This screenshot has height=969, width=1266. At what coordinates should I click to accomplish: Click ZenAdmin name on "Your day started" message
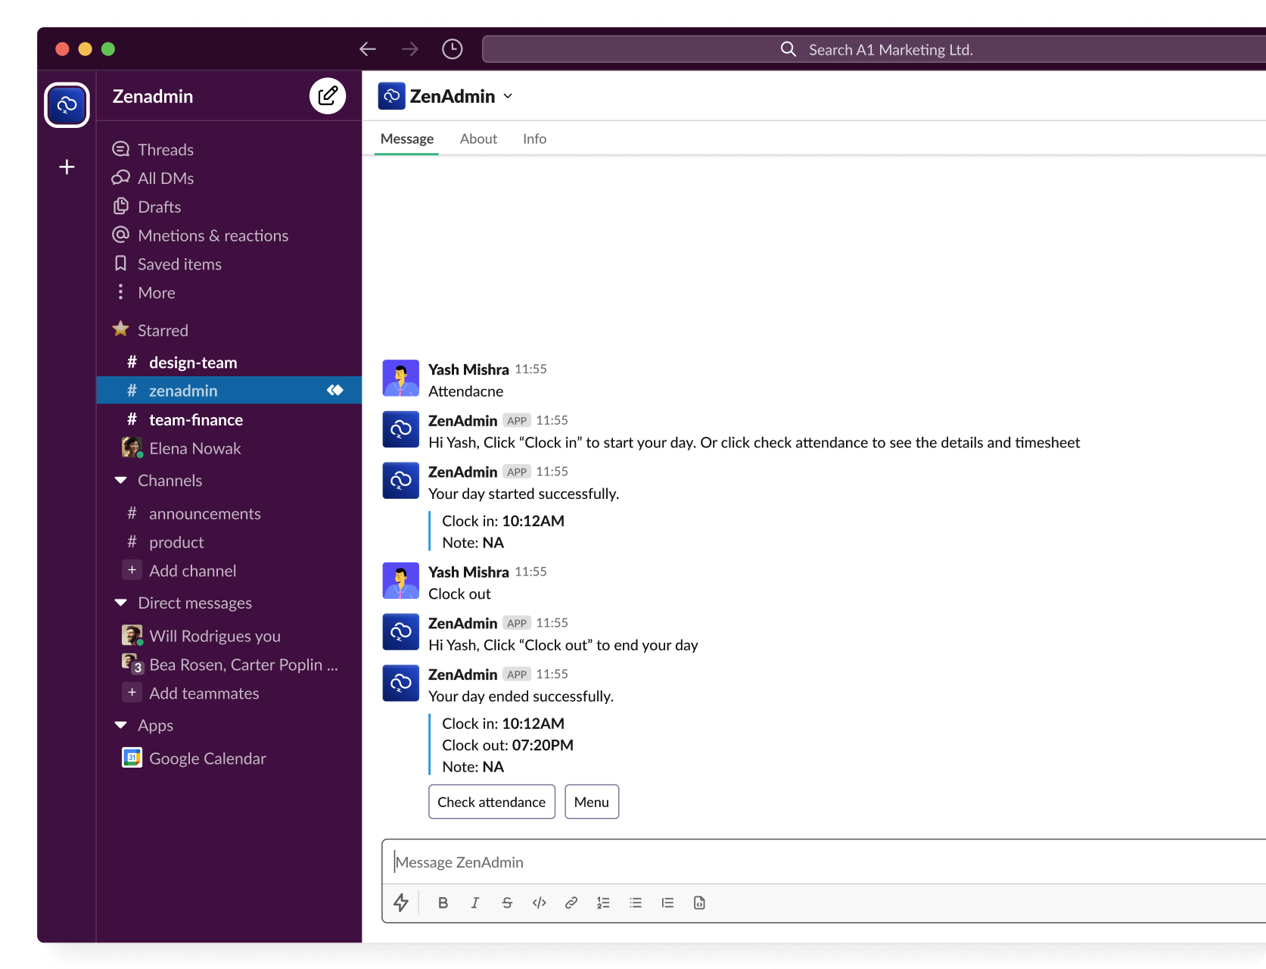(x=463, y=472)
